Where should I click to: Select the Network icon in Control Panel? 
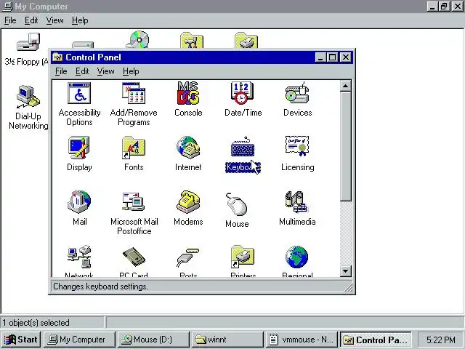pyautogui.click(x=79, y=257)
